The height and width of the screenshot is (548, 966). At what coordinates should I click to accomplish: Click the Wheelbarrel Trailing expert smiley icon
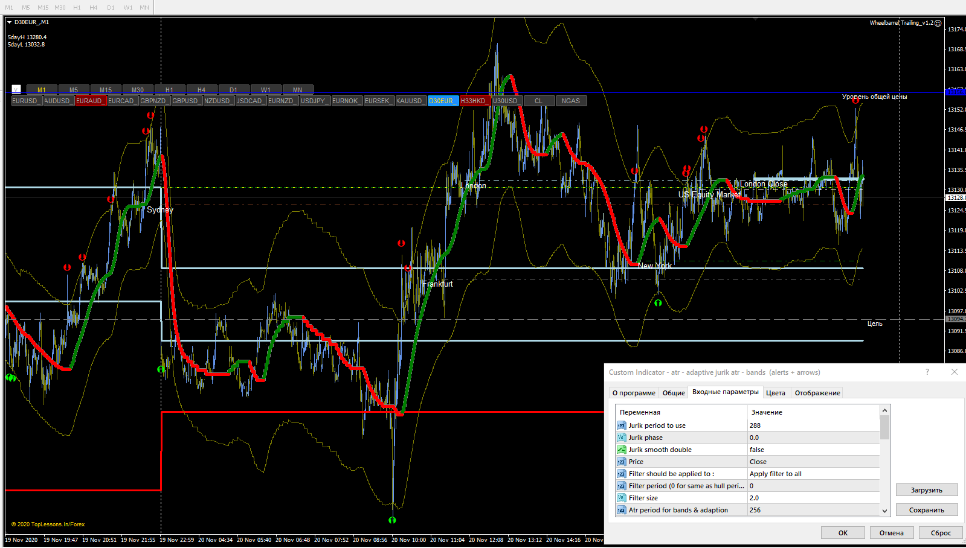(x=938, y=23)
